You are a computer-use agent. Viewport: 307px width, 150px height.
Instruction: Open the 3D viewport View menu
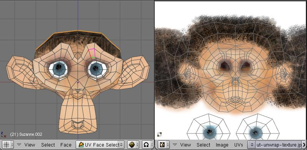(x=30, y=145)
